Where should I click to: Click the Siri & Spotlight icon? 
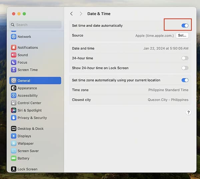click(14, 110)
